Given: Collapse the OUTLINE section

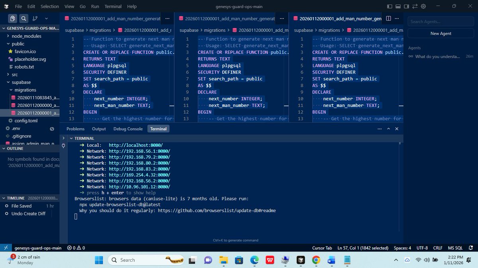Looking at the screenshot, I should (x=29, y=148).
